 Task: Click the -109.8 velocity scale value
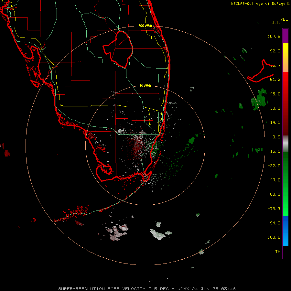(x=273, y=237)
